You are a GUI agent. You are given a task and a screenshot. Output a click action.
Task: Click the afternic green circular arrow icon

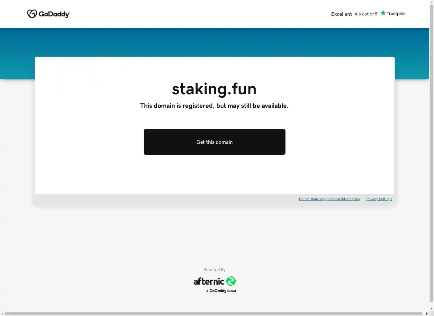pos(231,281)
